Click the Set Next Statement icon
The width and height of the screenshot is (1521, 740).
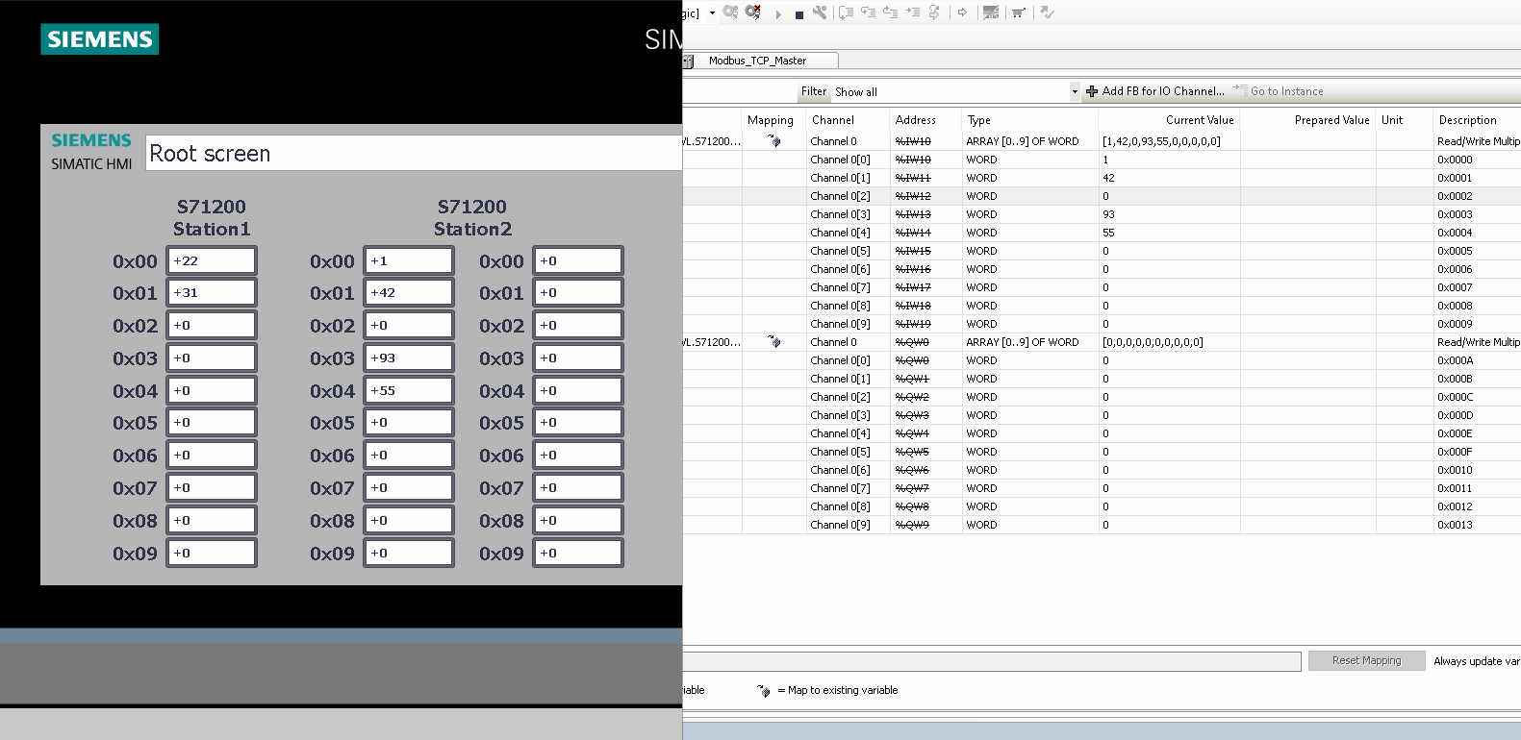point(933,12)
